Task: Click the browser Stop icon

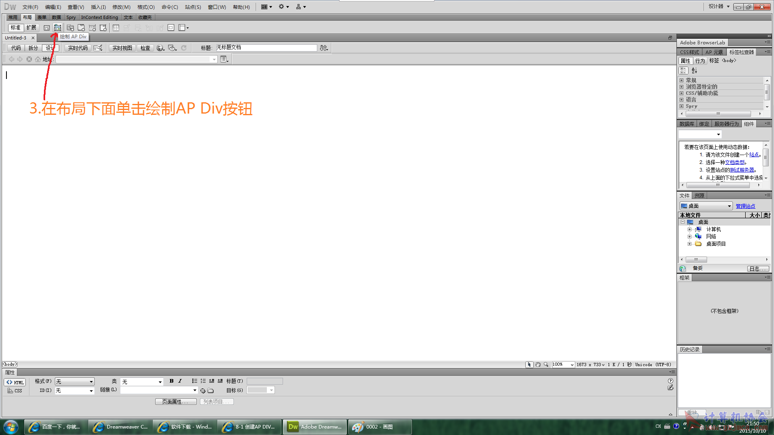Action: coord(29,59)
